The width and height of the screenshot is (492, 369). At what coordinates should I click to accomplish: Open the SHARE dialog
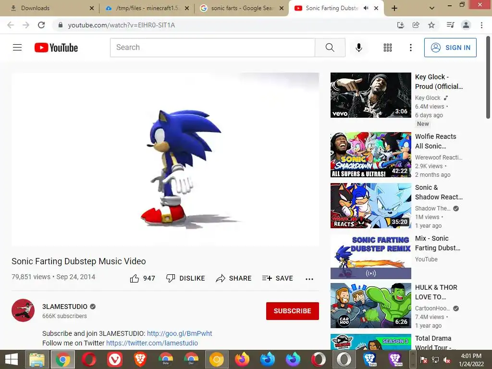click(x=234, y=278)
